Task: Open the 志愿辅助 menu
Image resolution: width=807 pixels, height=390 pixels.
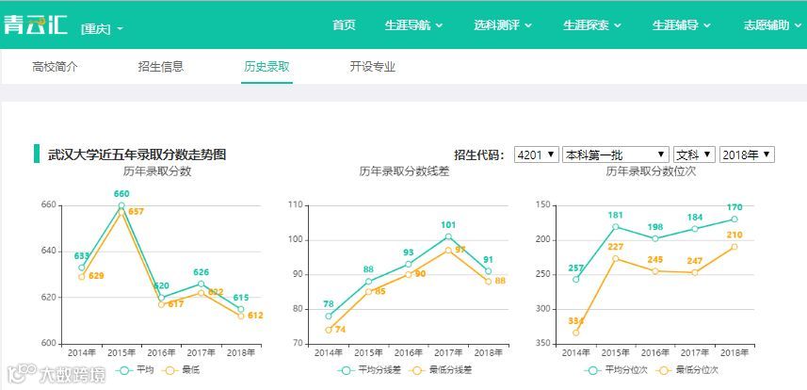Action: 772,25
